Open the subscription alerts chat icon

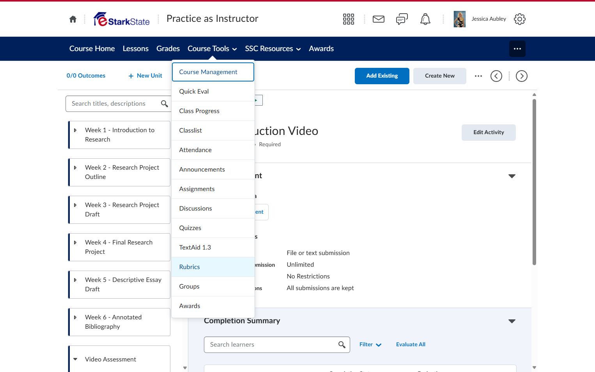coord(402,19)
